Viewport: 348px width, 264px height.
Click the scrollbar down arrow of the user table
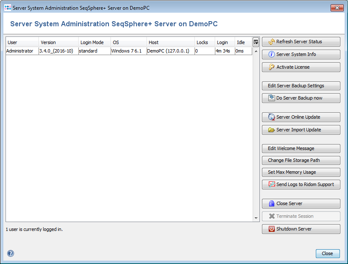click(x=256, y=218)
